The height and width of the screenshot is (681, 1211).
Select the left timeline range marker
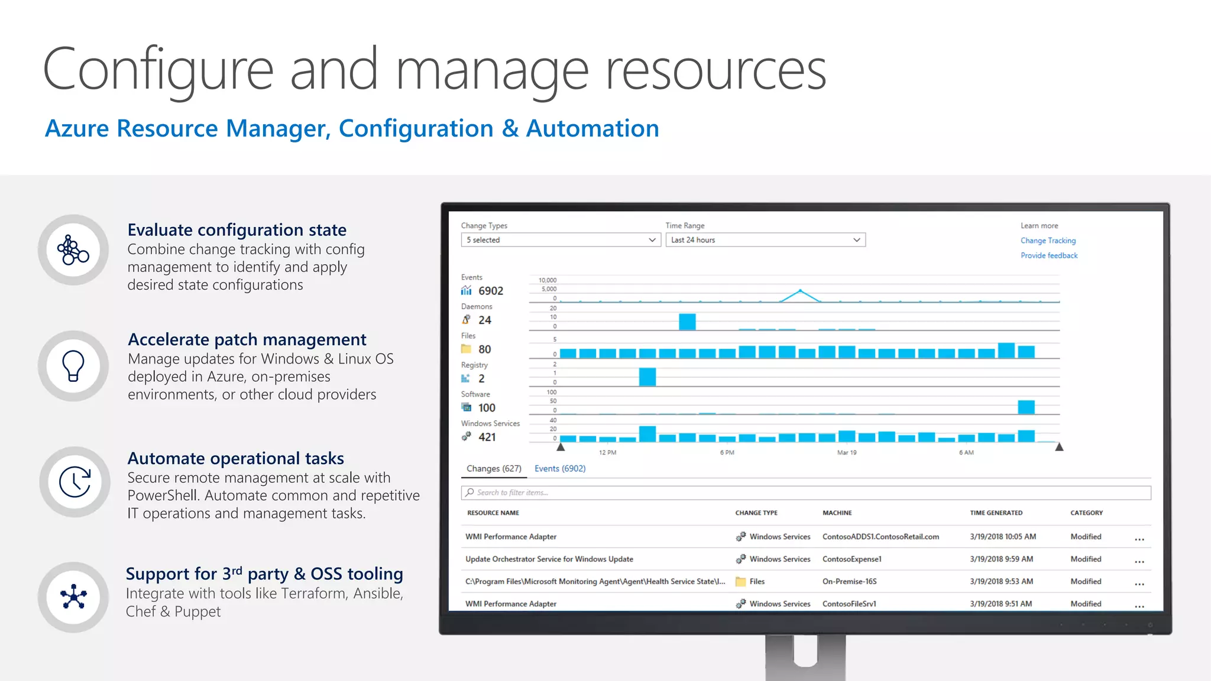click(x=561, y=447)
